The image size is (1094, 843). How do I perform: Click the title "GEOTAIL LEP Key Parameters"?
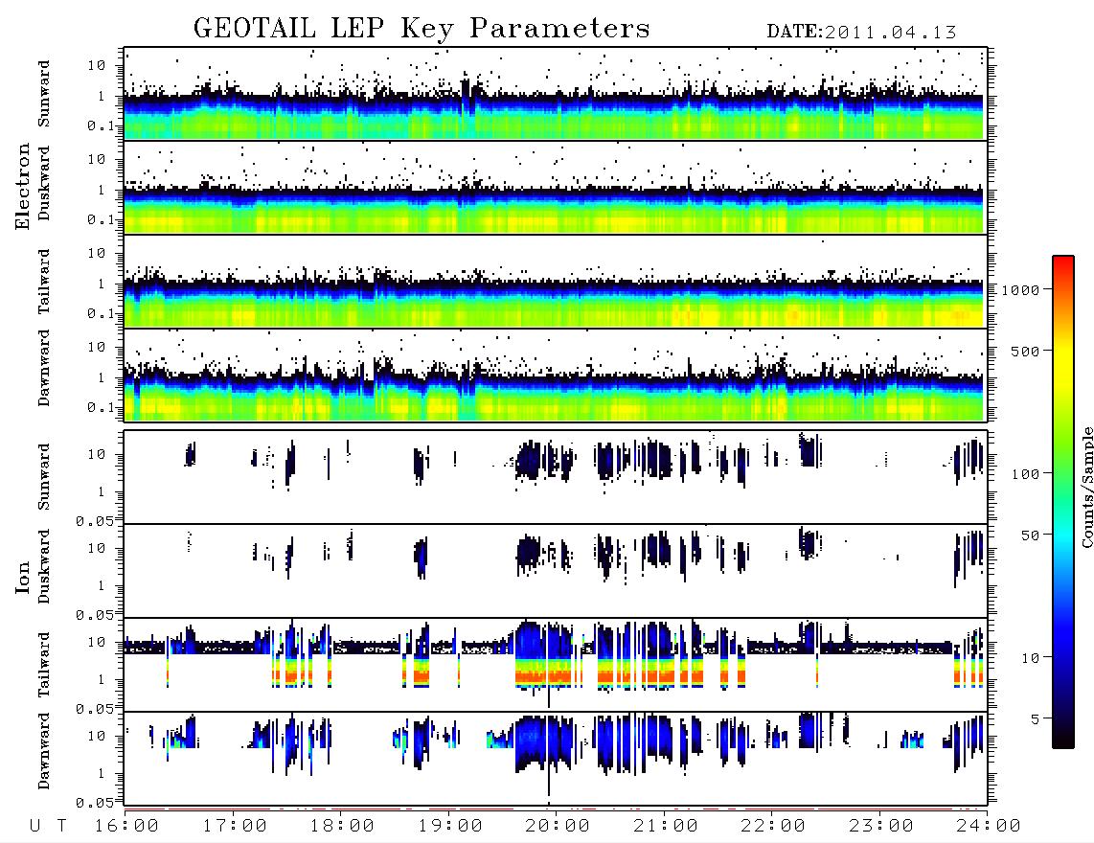click(422, 29)
